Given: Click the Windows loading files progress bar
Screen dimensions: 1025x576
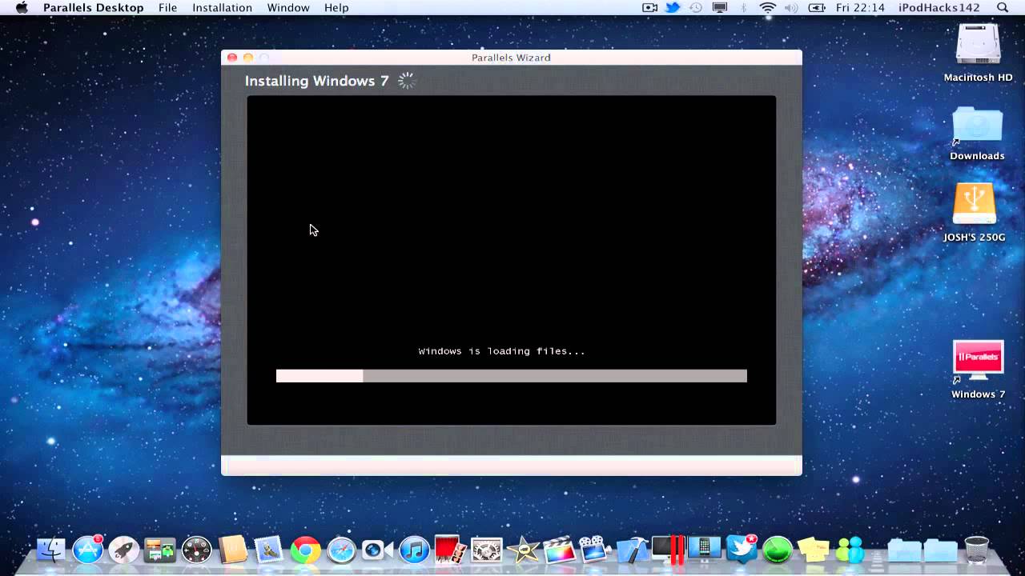Looking at the screenshot, I should pyautogui.click(x=512, y=376).
